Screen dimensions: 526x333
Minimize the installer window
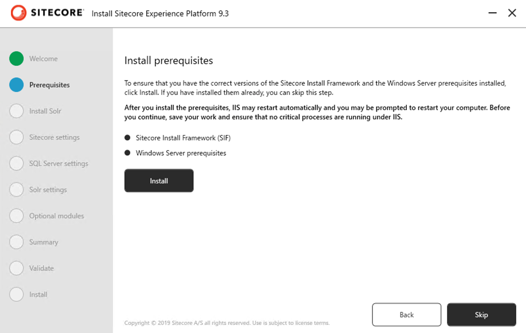(492, 13)
